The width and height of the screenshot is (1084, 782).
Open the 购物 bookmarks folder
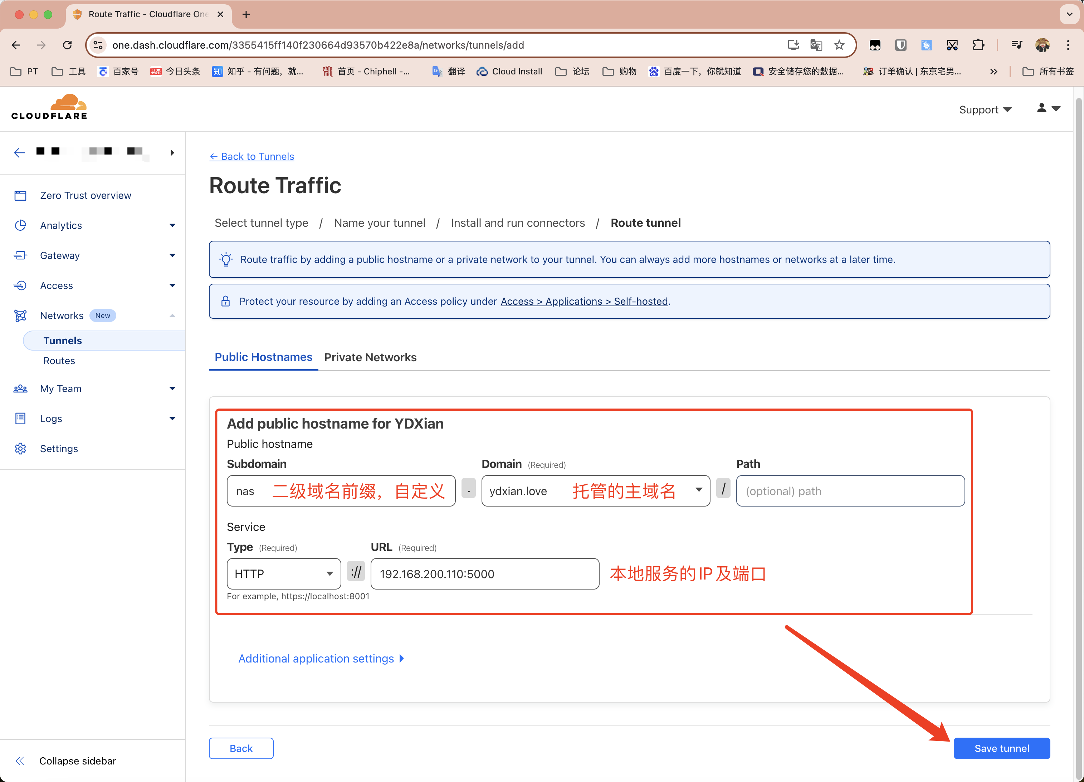point(619,71)
